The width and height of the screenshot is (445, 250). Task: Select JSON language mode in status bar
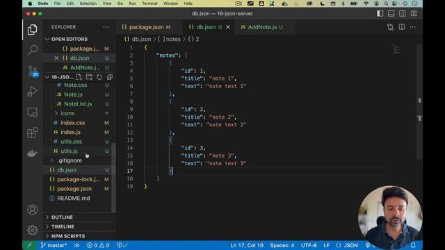click(x=347, y=245)
